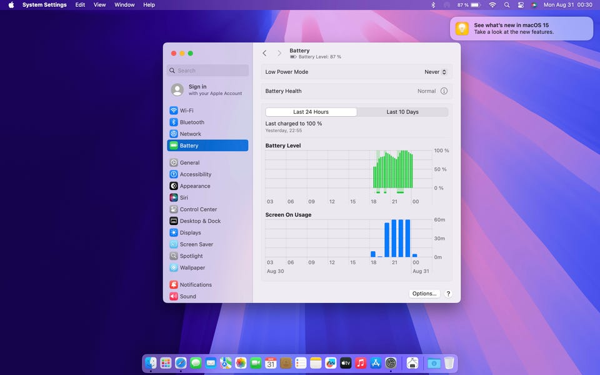Open Wallpaper settings

click(207, 267)
